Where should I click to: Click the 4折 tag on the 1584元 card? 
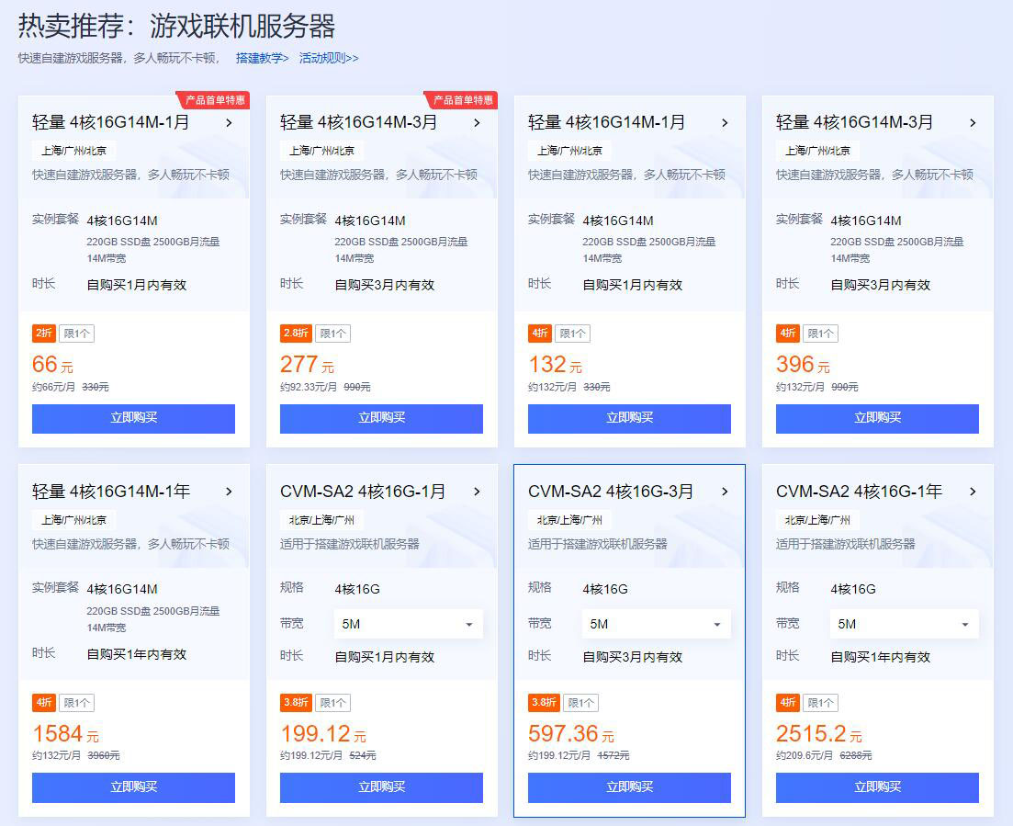click(44, 703)
